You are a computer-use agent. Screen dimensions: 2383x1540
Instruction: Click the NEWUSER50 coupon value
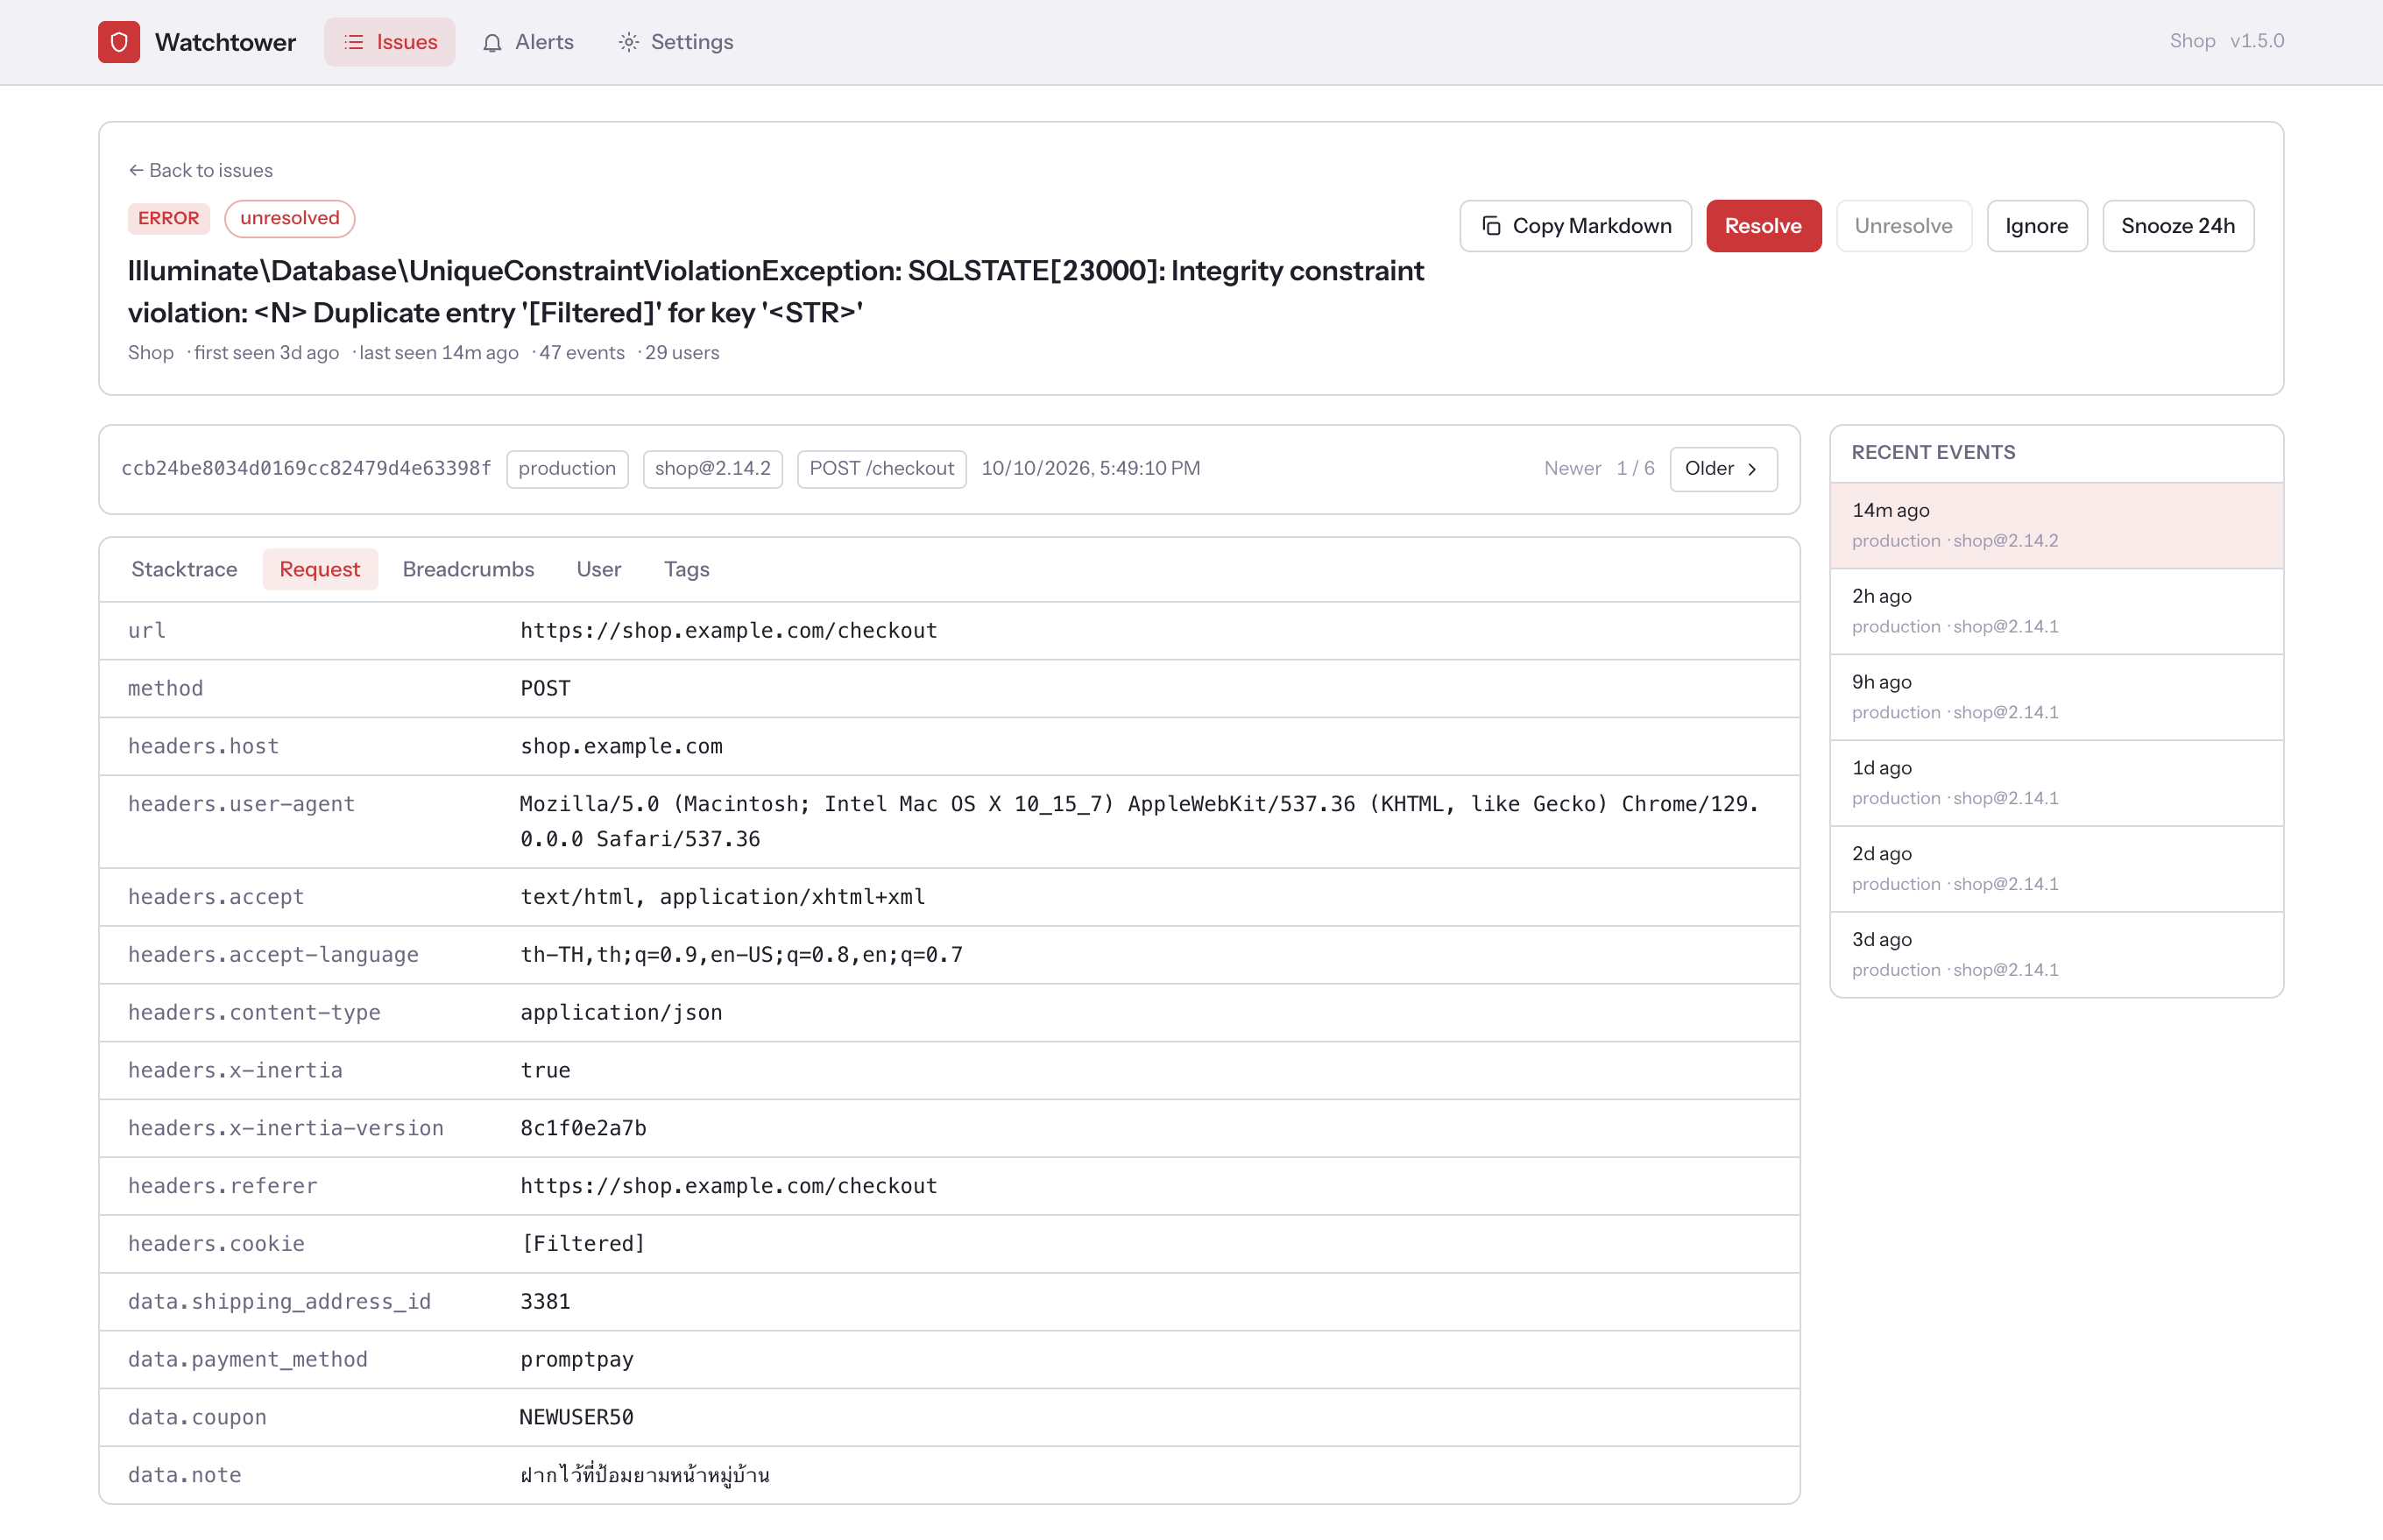576,1418
